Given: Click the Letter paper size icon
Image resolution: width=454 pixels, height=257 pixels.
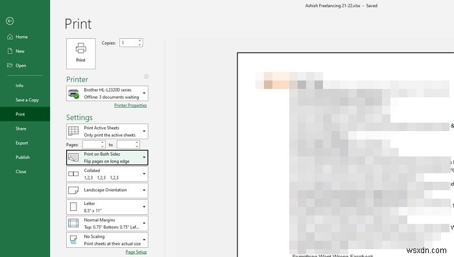Looking at the screenshot, I should [73, 206].
